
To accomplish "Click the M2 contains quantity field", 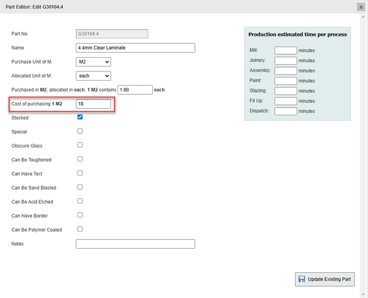I will click(135, 89).
